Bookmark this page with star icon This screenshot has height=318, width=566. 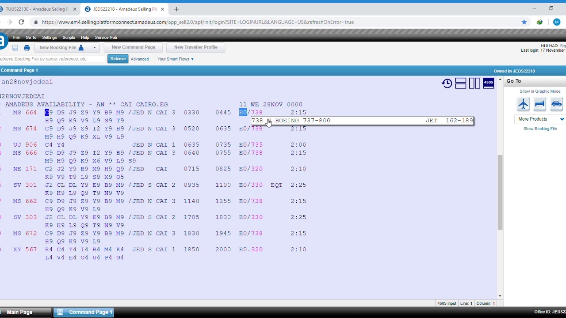click(524, 22)
